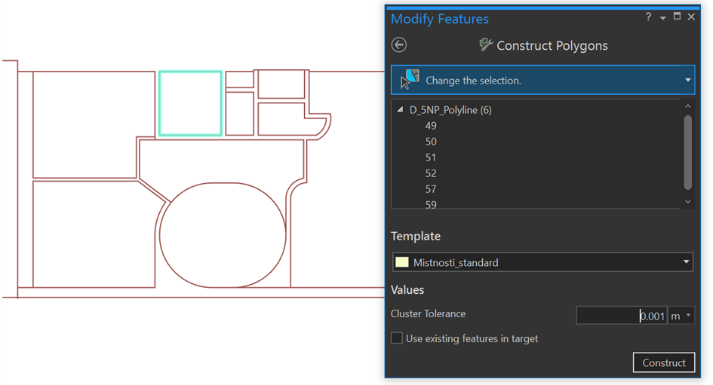Screen dimensions: 713x385
Task: Open the Cluster Tolerance unit dropdown
Action: coord(687,316)
